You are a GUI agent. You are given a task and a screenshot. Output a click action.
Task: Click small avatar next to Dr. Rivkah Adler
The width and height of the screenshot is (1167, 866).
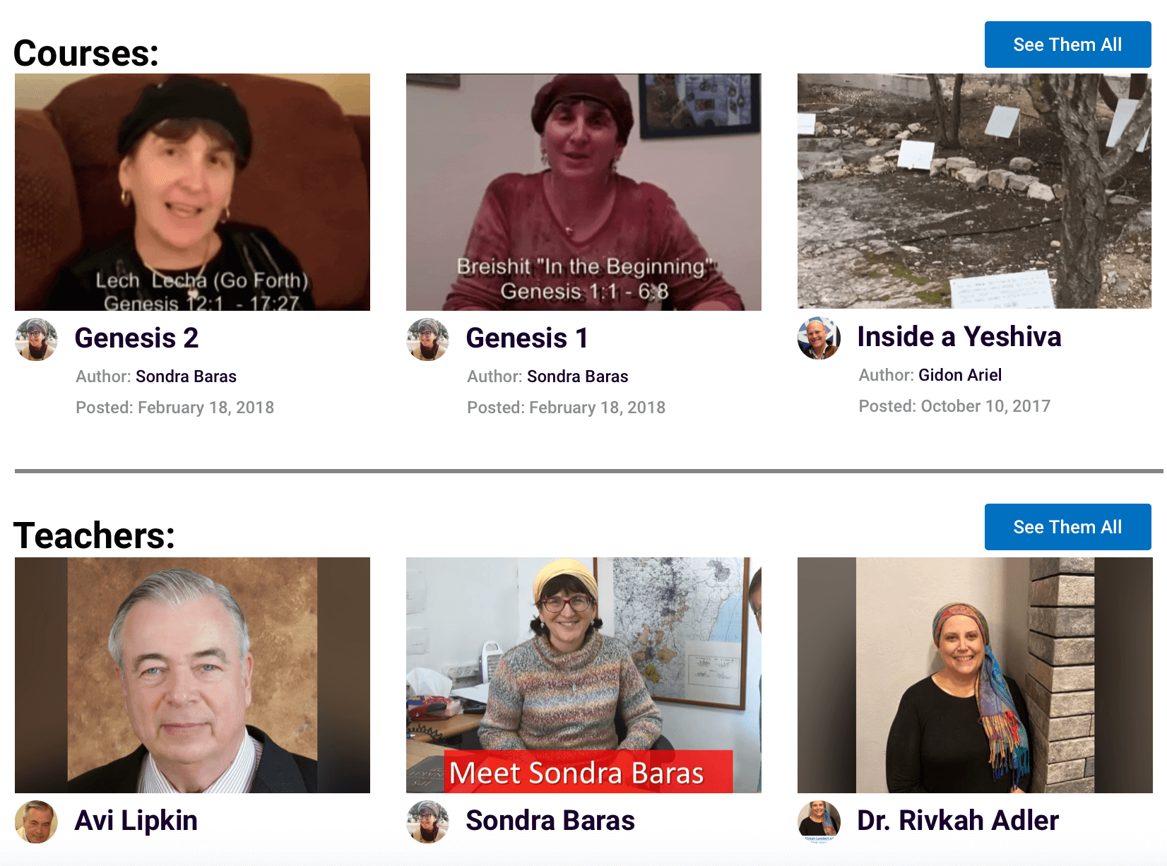pos(819,821)
